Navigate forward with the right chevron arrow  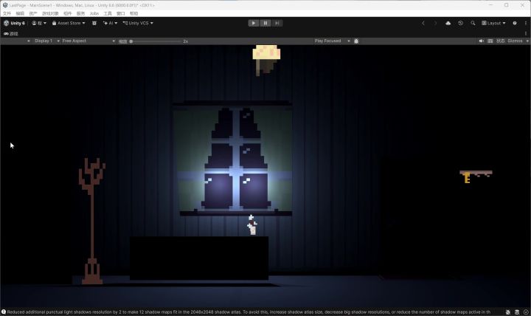pos(436,23)
